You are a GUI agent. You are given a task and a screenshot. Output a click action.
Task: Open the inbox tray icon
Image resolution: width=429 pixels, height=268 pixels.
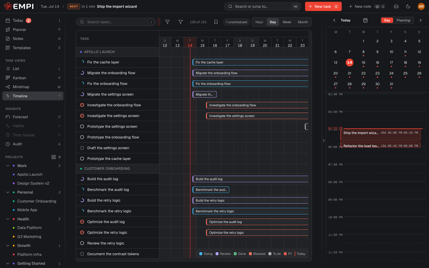pos(396,6)
